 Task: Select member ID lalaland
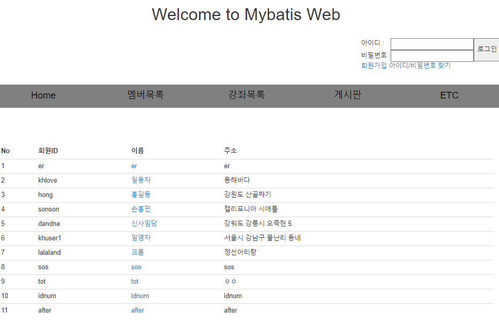click(x=50, y=253)
